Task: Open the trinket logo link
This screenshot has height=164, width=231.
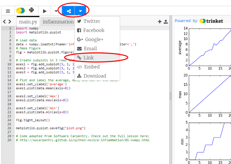Action: point(211,21)
